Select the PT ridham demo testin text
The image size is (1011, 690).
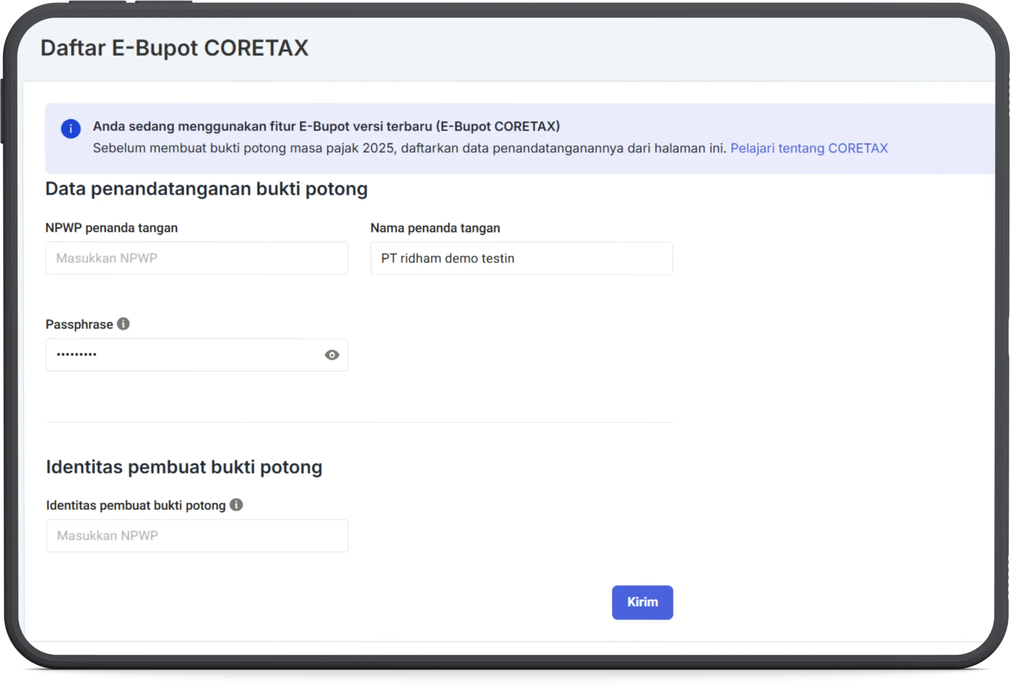click(x=447, y=258)
